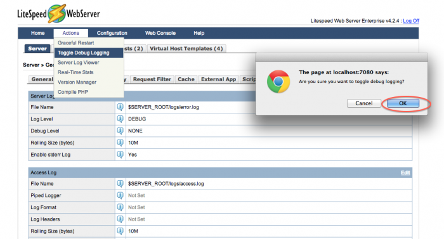Image resolution: width=444 pixels, height=239 pixels.
Task: Click the DEBUG log level value
Action: tap(137, 119)
